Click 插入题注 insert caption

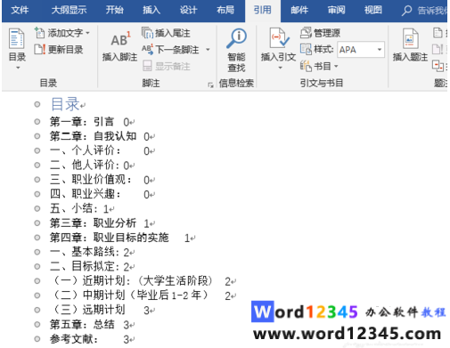[410, 45]
